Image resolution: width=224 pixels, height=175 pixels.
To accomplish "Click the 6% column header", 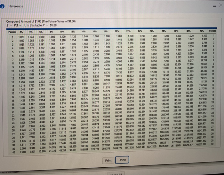I will 41,32.
